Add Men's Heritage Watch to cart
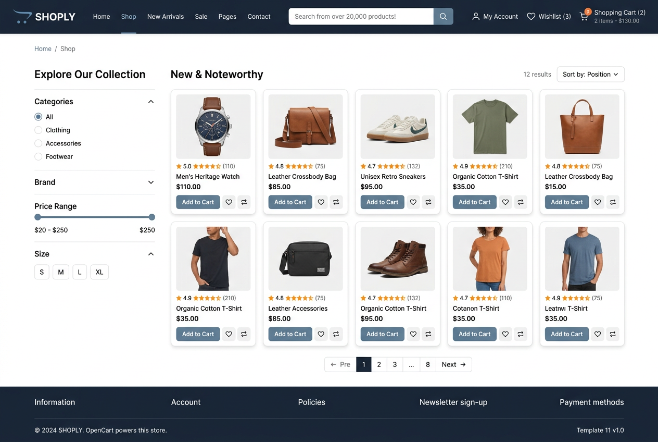658x442 pixels. pyautogui.click(x=198, y=202)
